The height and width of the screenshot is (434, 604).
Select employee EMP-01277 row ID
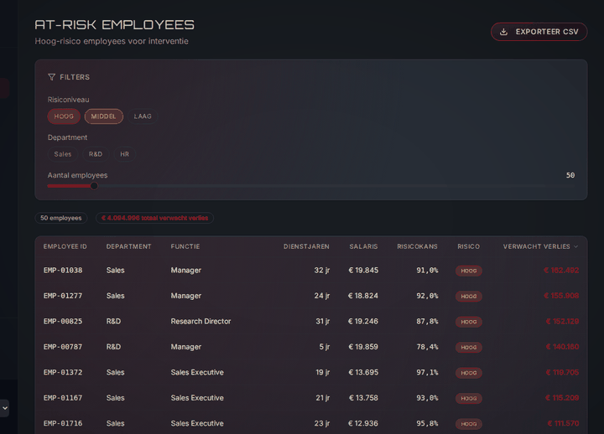[x=63, y=296]
